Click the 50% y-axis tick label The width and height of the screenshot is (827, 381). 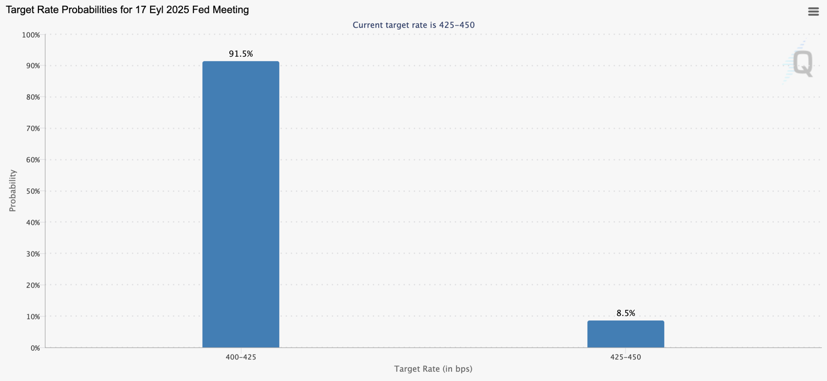(33, 191)
